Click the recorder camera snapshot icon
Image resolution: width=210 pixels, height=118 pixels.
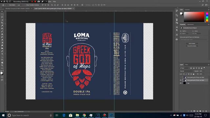tap(39, 1)
